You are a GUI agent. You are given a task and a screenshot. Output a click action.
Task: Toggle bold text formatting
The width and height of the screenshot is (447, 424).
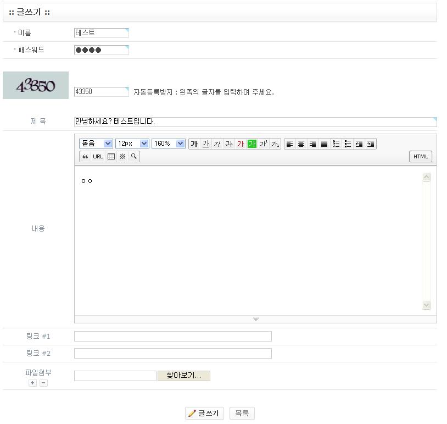tap(194, 144)
